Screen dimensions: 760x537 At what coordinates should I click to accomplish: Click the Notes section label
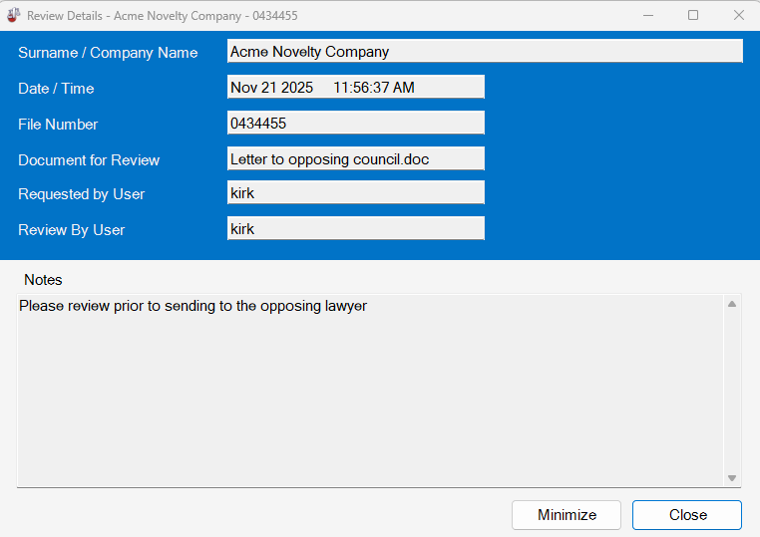coord(43,280)
